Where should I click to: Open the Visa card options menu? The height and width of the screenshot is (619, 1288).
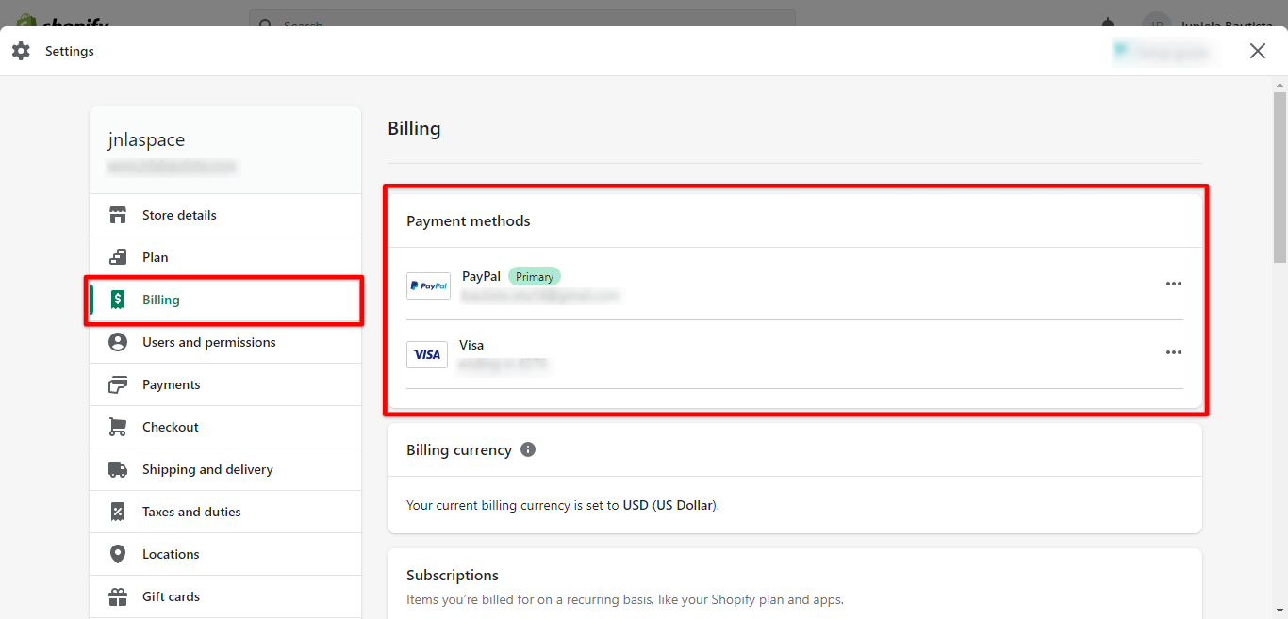coord(1173,352)
